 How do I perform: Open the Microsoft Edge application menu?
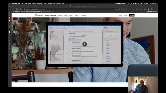[x=16, y=4]
